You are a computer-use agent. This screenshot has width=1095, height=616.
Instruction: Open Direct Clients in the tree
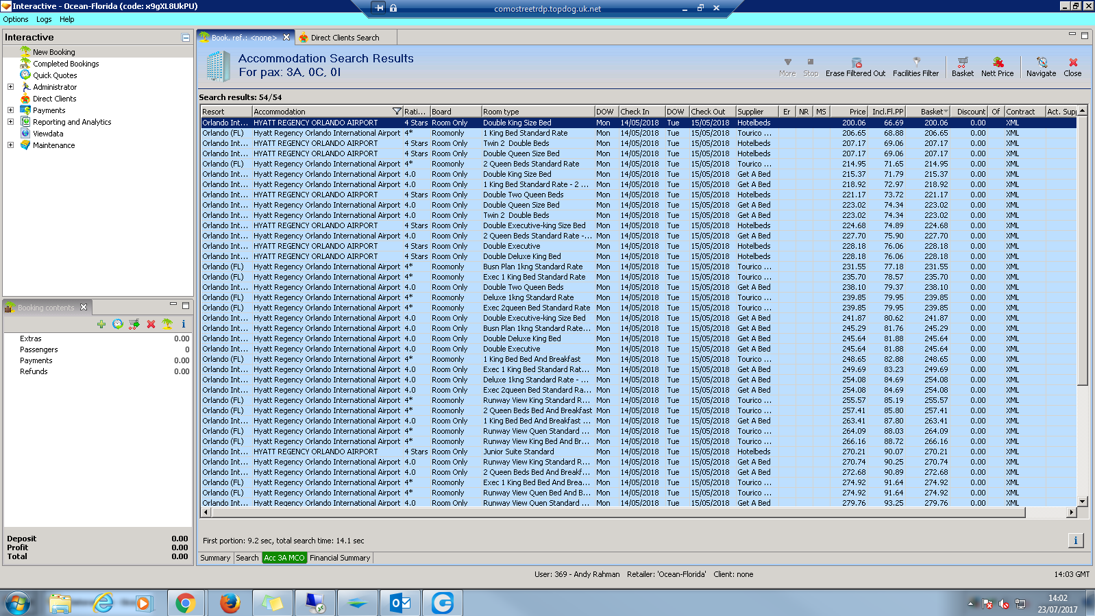55,99
